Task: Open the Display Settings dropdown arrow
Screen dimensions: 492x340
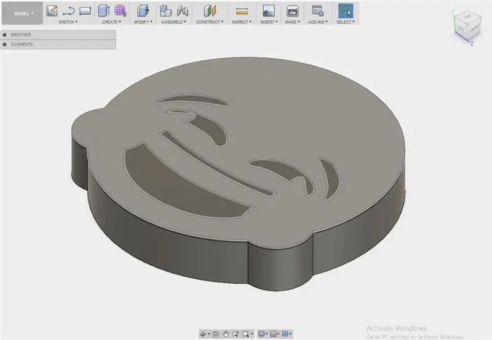Action: 267,334
